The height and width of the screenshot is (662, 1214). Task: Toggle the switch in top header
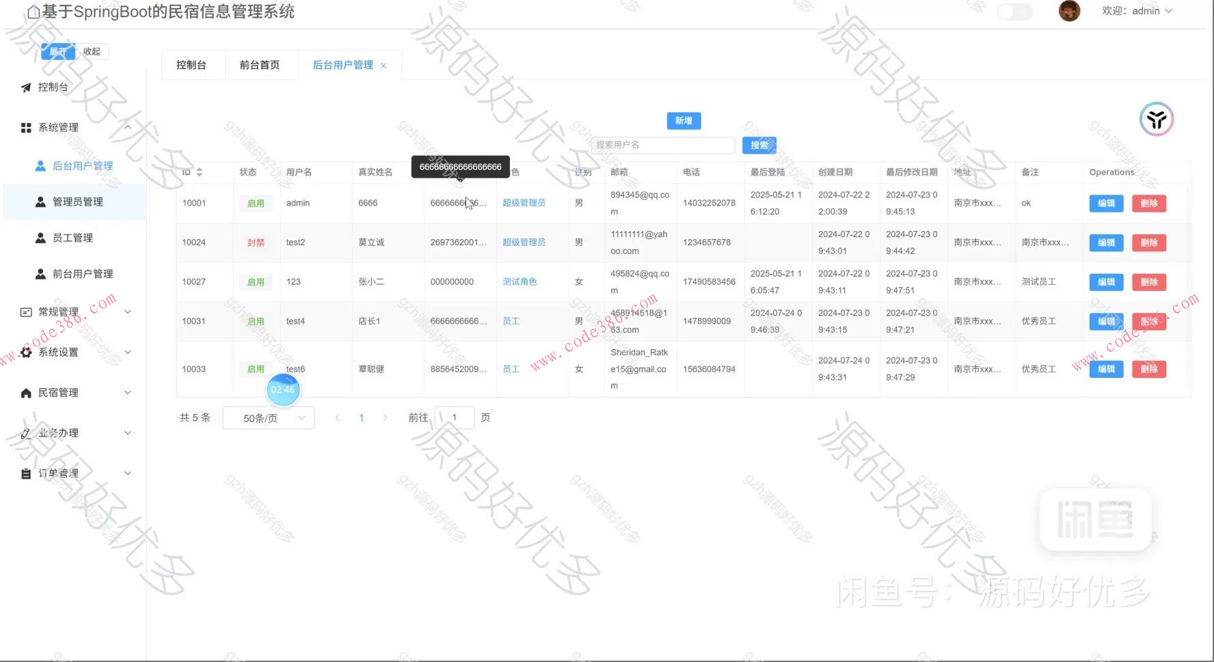coord(1014,12)
